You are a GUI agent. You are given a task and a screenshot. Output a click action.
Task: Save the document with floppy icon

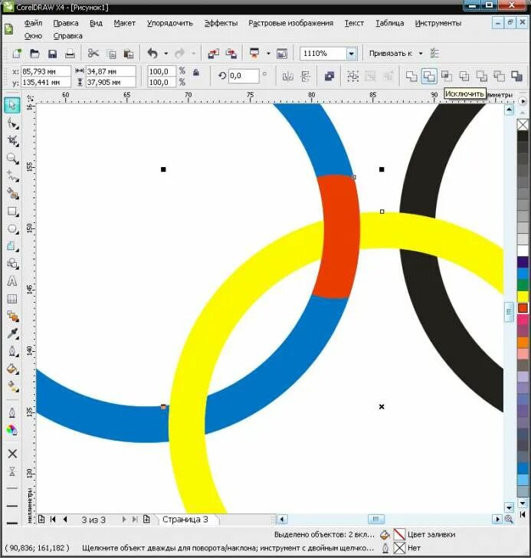pos(52,54)
